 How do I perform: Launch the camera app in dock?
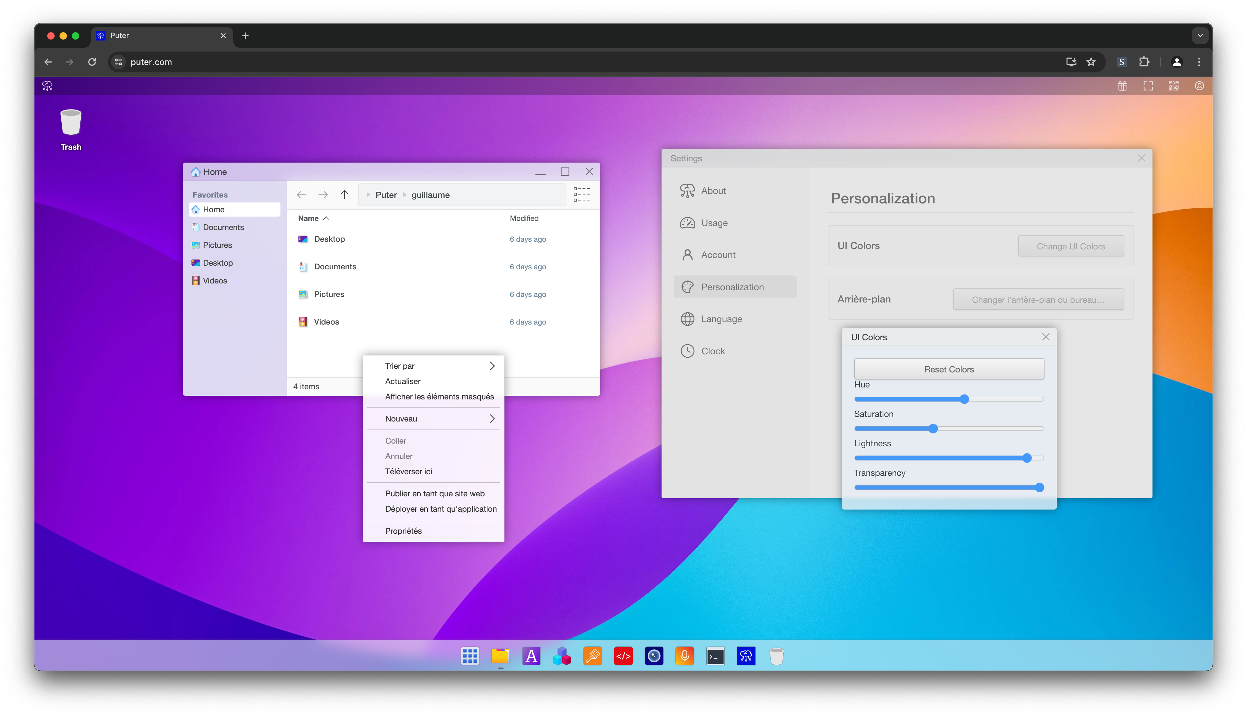[x=654, y=656]
